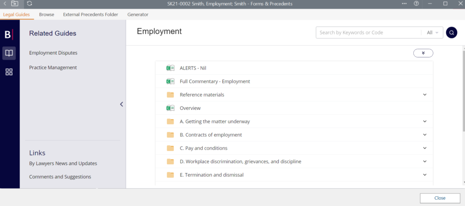465x206 pixels.
Task: Collapse the Related Guides side panel
Action: coord(121,104)
